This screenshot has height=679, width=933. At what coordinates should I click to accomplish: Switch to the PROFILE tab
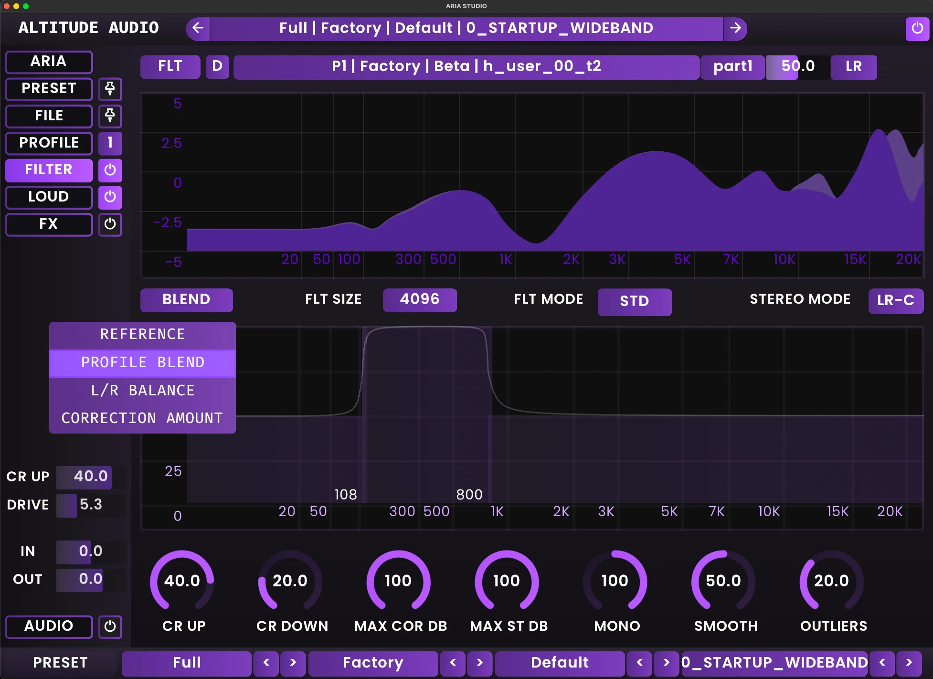tap(49, 143)
